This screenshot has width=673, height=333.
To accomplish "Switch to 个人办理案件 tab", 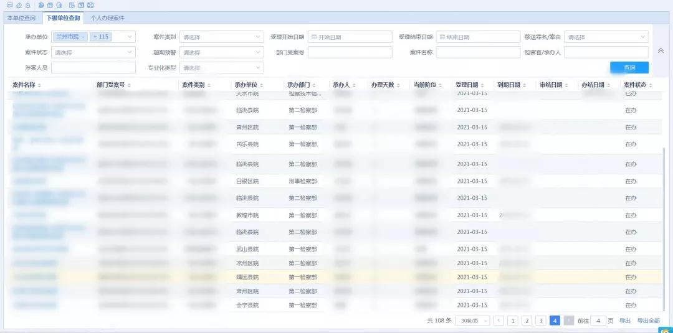I will [107, 18].
